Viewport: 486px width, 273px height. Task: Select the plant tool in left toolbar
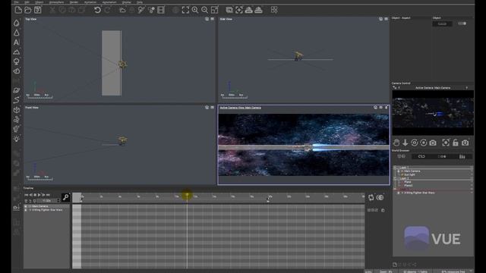point(17,61)
